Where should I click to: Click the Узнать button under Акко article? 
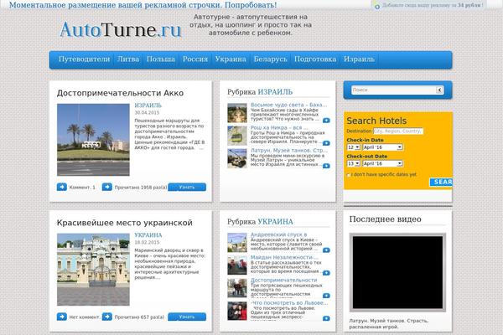[187, 187]
